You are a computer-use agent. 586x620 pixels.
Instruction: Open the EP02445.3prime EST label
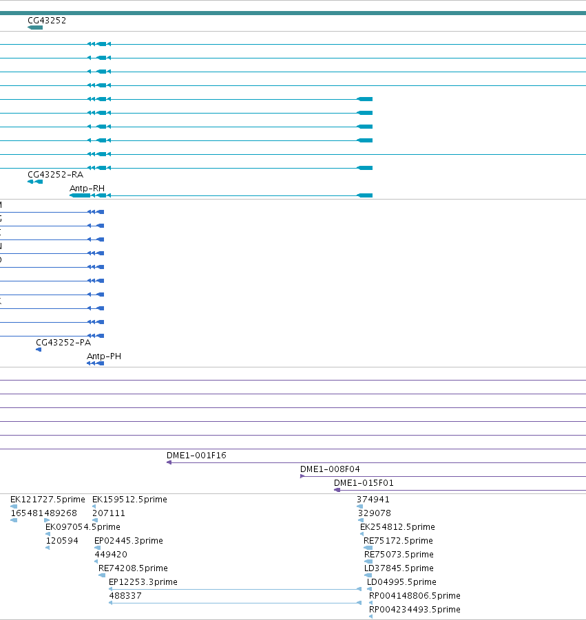(129, 541)
